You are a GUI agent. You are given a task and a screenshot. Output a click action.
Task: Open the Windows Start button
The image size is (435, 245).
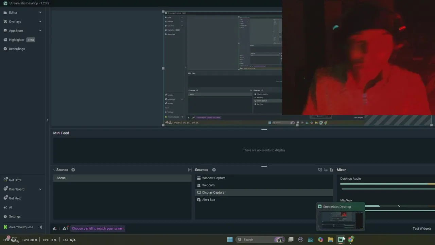230,240
